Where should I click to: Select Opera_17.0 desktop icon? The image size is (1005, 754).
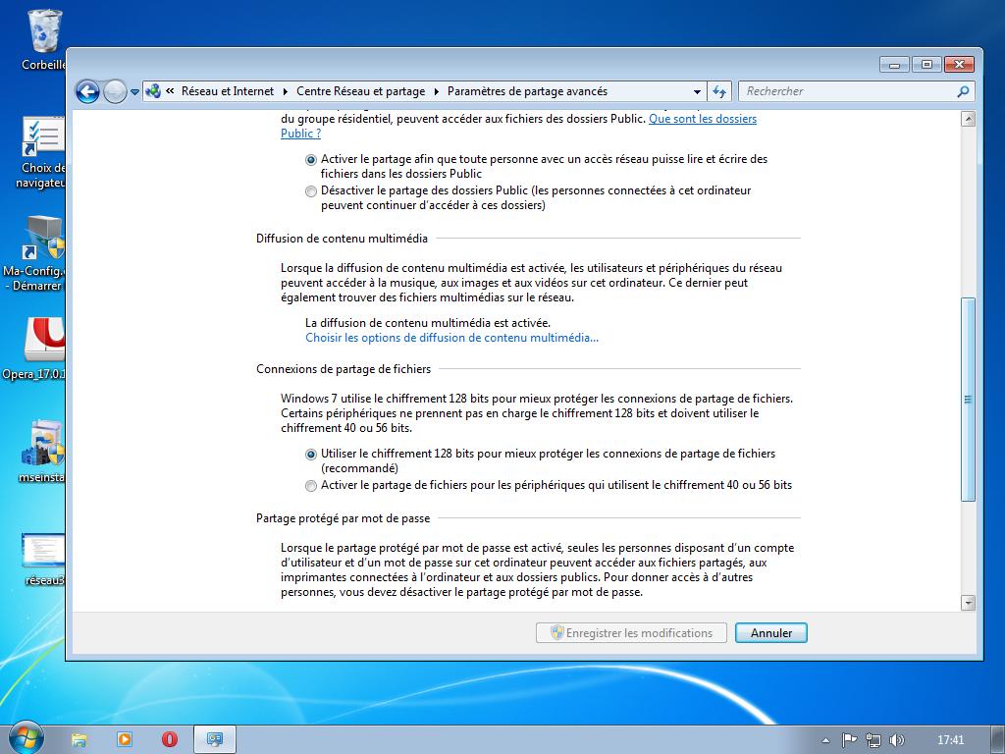pos(37,349)
